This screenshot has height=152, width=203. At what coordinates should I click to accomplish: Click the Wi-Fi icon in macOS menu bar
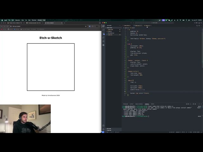(x=180, y=20)
